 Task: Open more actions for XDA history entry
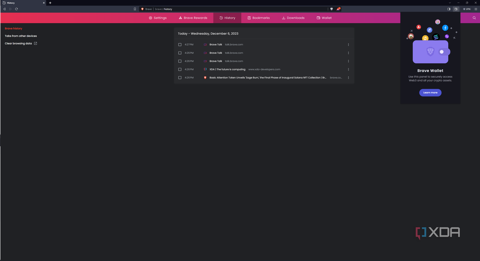348,69
